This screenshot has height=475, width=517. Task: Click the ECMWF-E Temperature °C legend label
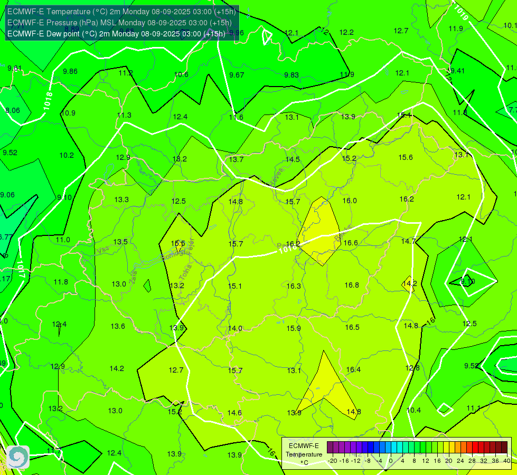304,454
